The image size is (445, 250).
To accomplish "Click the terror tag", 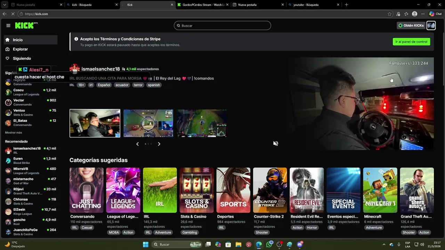I will [x=138, y=85].
